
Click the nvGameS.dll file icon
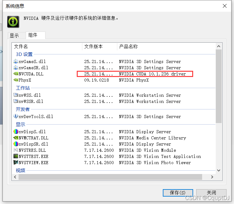pyautogui.click(x=16, y=61)
